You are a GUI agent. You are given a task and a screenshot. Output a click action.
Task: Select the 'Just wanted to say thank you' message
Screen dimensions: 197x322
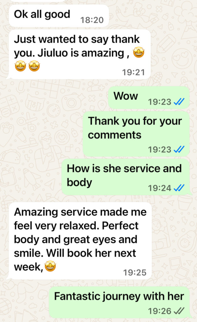coord(79,54)
